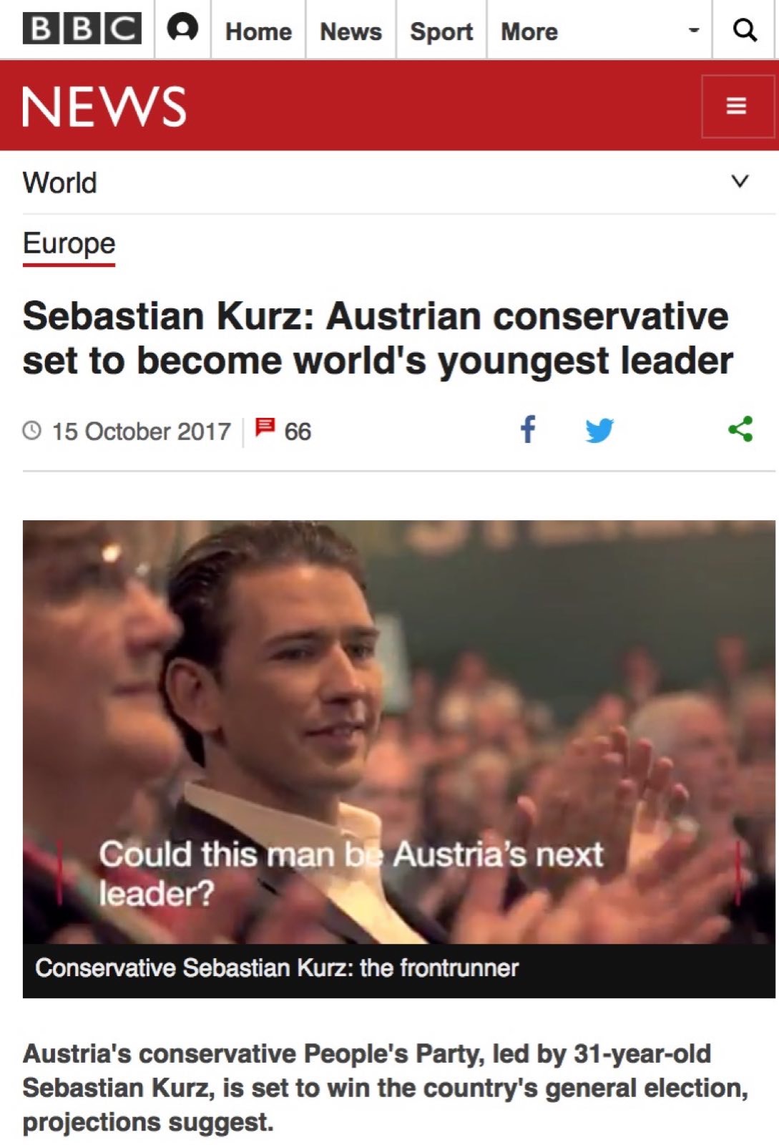Open the hamburger menu in News banner
Screen dimensions: 779x1145
click(737, 106)
